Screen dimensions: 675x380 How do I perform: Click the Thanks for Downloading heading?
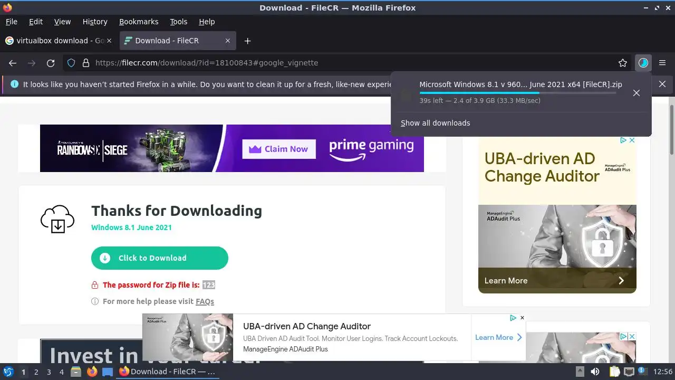(x=177, y=211)
